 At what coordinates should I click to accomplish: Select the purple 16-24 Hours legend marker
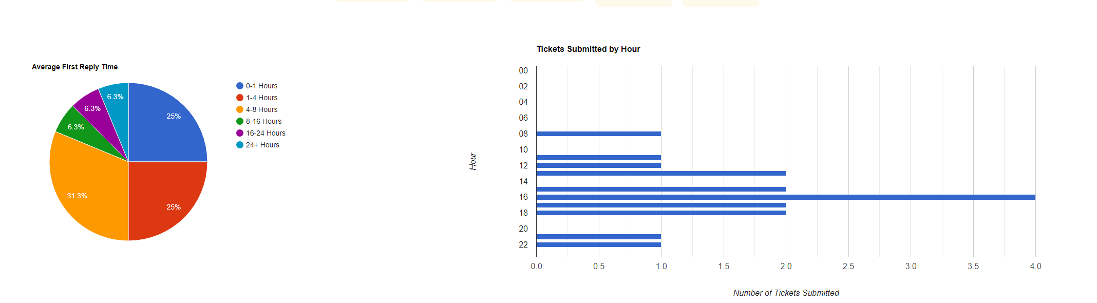pyautogui.click(x=240, y=133)
